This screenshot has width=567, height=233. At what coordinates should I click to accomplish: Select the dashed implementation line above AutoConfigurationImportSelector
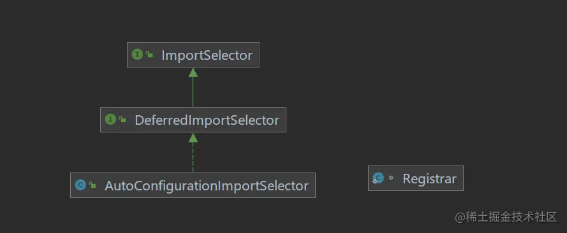click(193, 157)
